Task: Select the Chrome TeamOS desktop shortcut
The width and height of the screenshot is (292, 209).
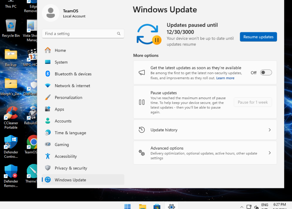Action: (x=31, y=145)
